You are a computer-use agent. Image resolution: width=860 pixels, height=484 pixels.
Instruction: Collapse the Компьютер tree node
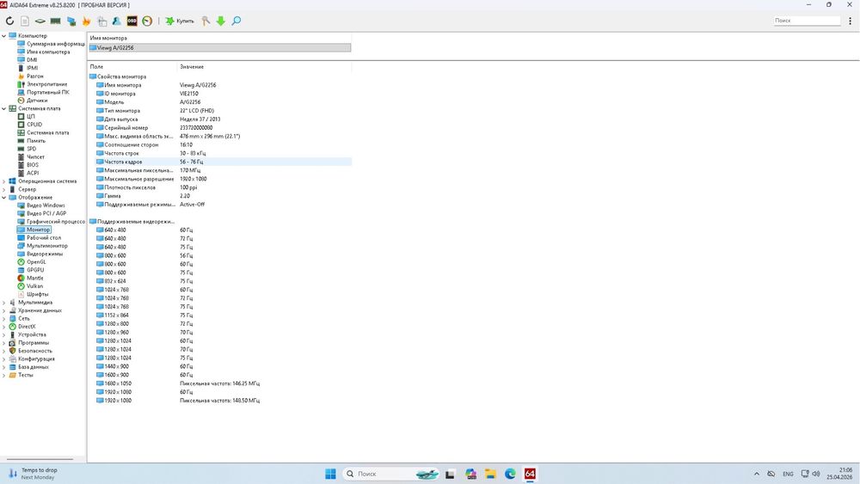(3, 35)
